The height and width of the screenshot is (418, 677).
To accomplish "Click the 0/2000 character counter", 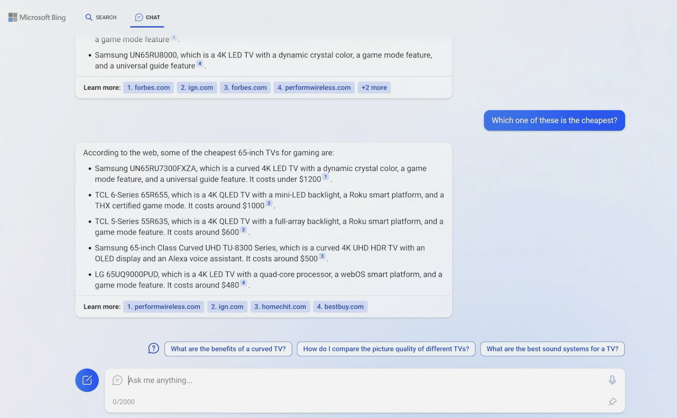I will (x=124, y=402).
